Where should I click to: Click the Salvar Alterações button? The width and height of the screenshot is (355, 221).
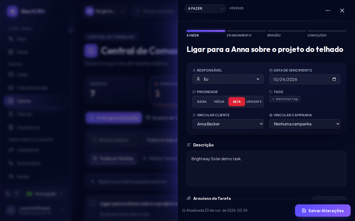point(323,211)
